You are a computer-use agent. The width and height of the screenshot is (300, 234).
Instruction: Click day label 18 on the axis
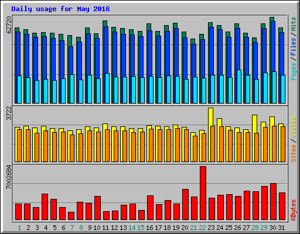pyautogui.click(x=167, y=228)
